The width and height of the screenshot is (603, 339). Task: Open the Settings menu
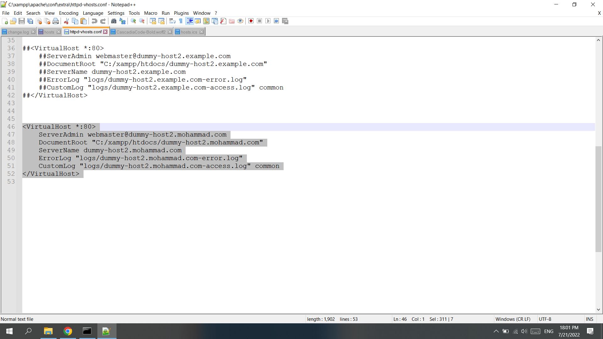(116, 13)
